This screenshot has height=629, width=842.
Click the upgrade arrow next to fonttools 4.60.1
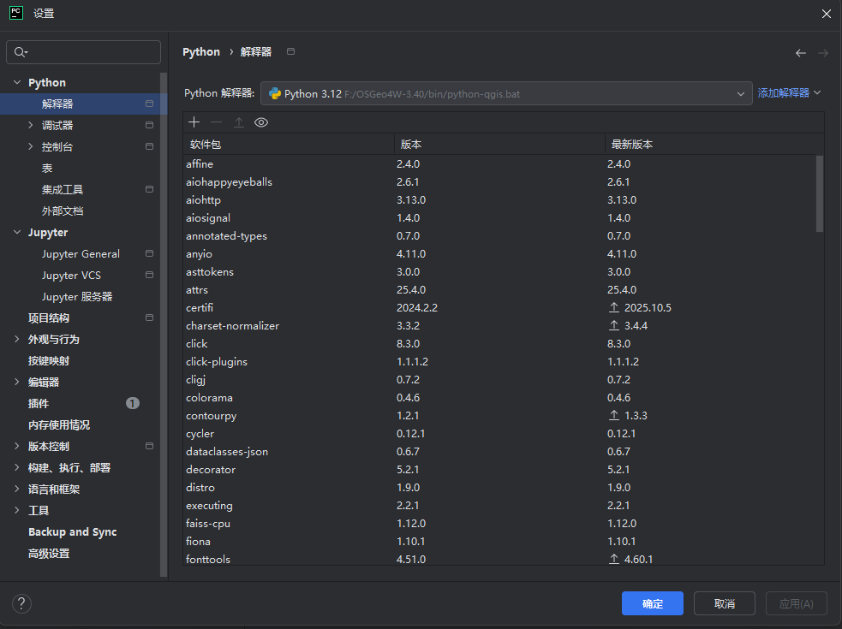(614, 559)
